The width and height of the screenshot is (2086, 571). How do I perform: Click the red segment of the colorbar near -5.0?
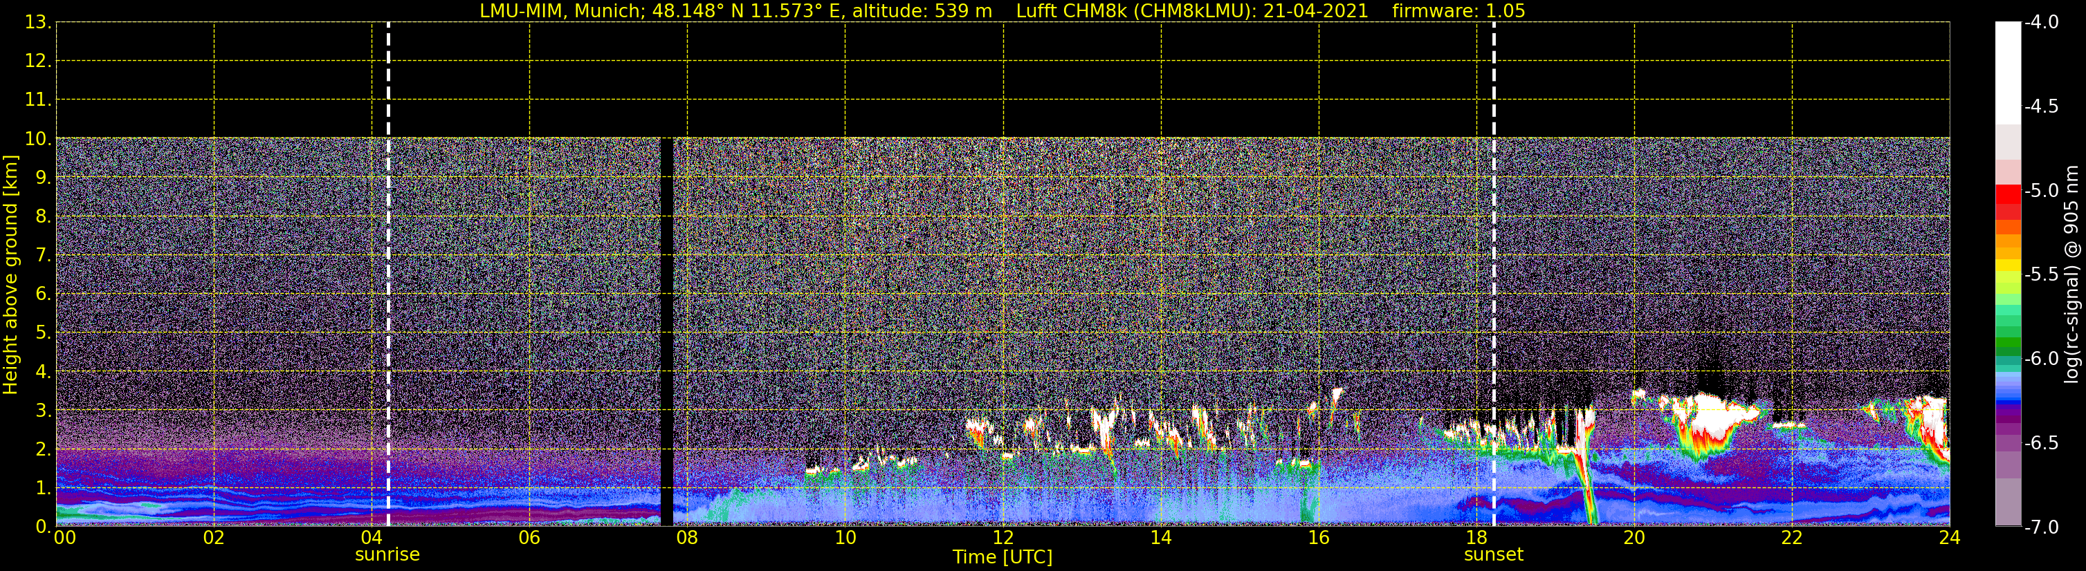point(2009,194)
